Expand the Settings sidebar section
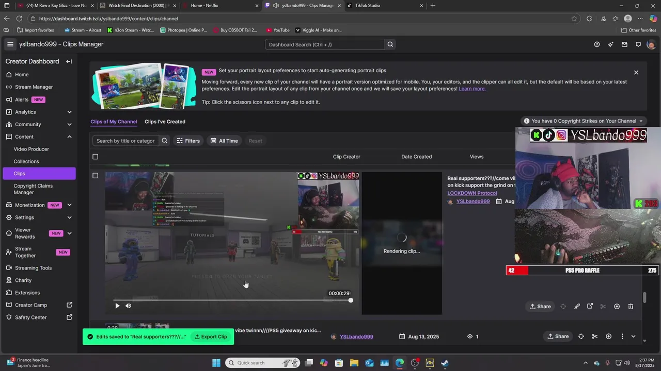Screen dimensions: 661x371 pos(69,217)
